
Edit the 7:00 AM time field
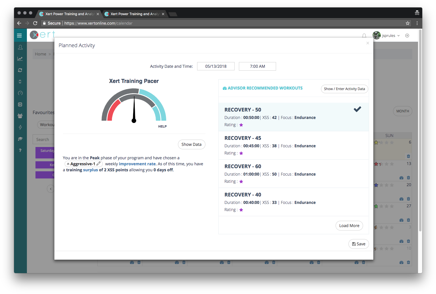point(257,66)
